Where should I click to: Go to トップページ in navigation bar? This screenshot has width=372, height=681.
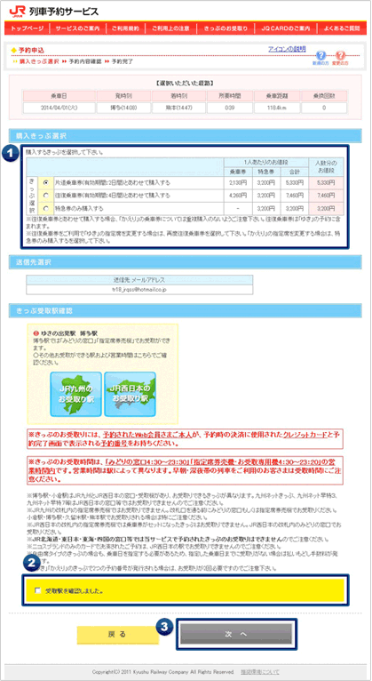point(28,28)
